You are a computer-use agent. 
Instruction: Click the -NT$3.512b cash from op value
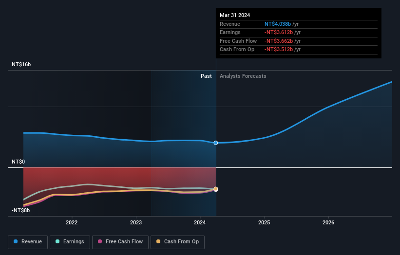coord(279,50)
